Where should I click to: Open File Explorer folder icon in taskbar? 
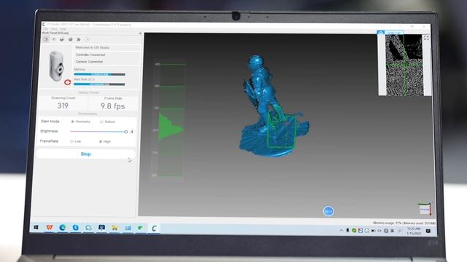(x=115, y=228)
